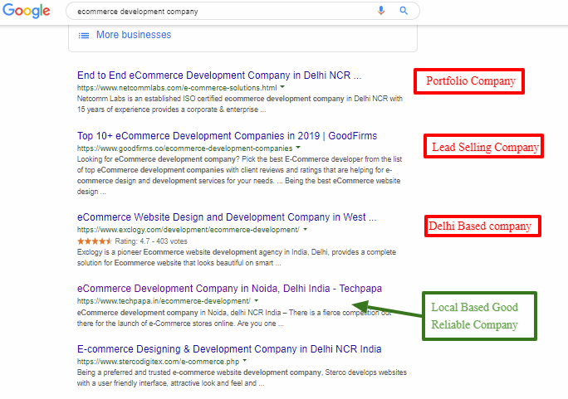
Task: Expand dropdown arrow beside techpapa URL
Action: coord(256,300)
